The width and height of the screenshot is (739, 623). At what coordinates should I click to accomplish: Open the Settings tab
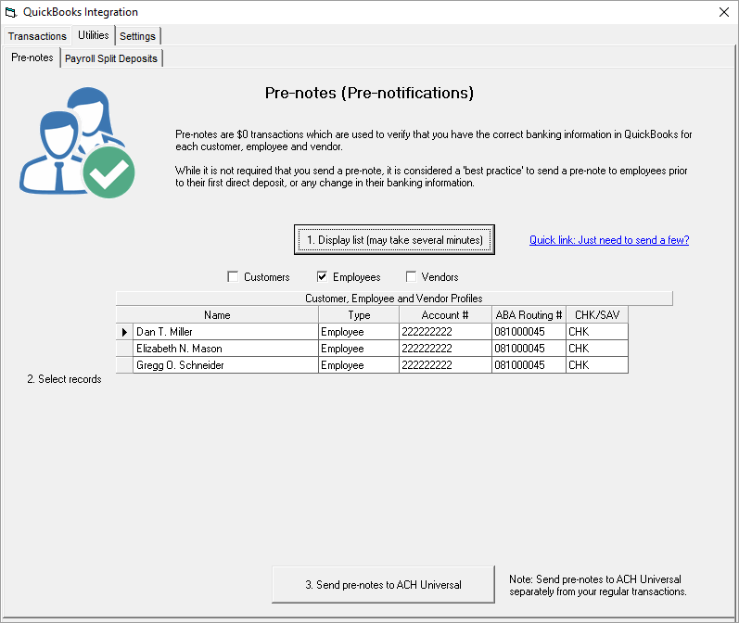pos(137,36)
